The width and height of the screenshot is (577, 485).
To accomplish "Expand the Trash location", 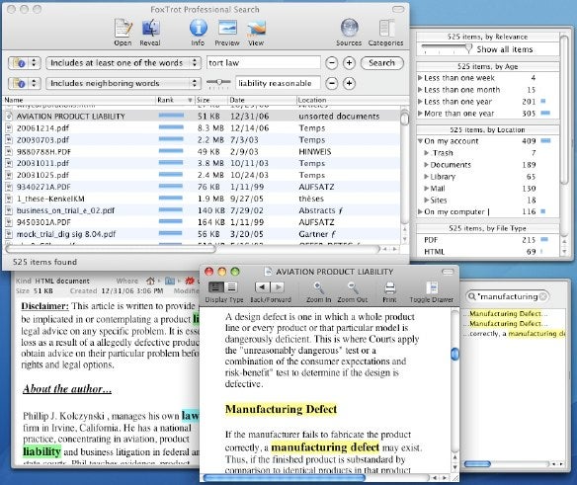I will point(427,153).
